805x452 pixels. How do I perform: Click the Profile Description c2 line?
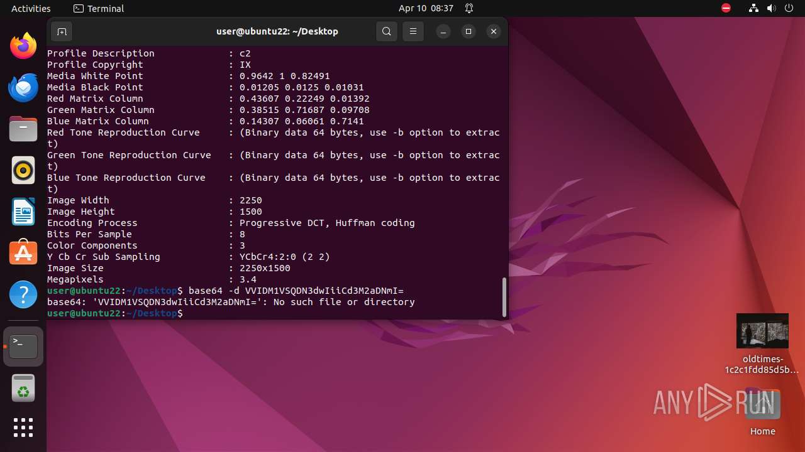(149, 53)
